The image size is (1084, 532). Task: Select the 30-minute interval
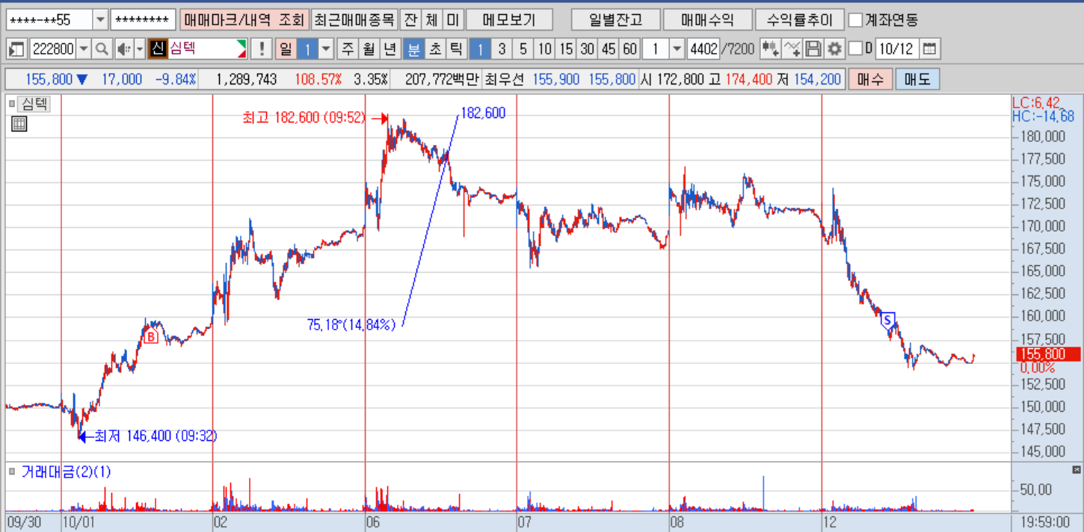pos(588,49)
